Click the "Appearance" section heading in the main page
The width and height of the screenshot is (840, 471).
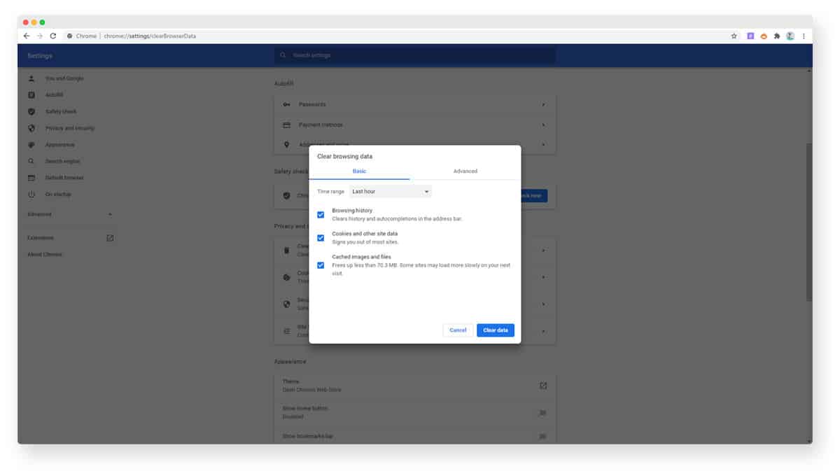tap(290, 362)
